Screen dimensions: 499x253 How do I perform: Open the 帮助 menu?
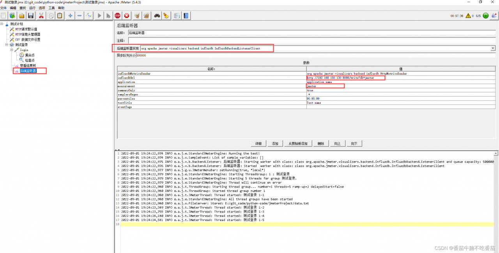point(61,8)
